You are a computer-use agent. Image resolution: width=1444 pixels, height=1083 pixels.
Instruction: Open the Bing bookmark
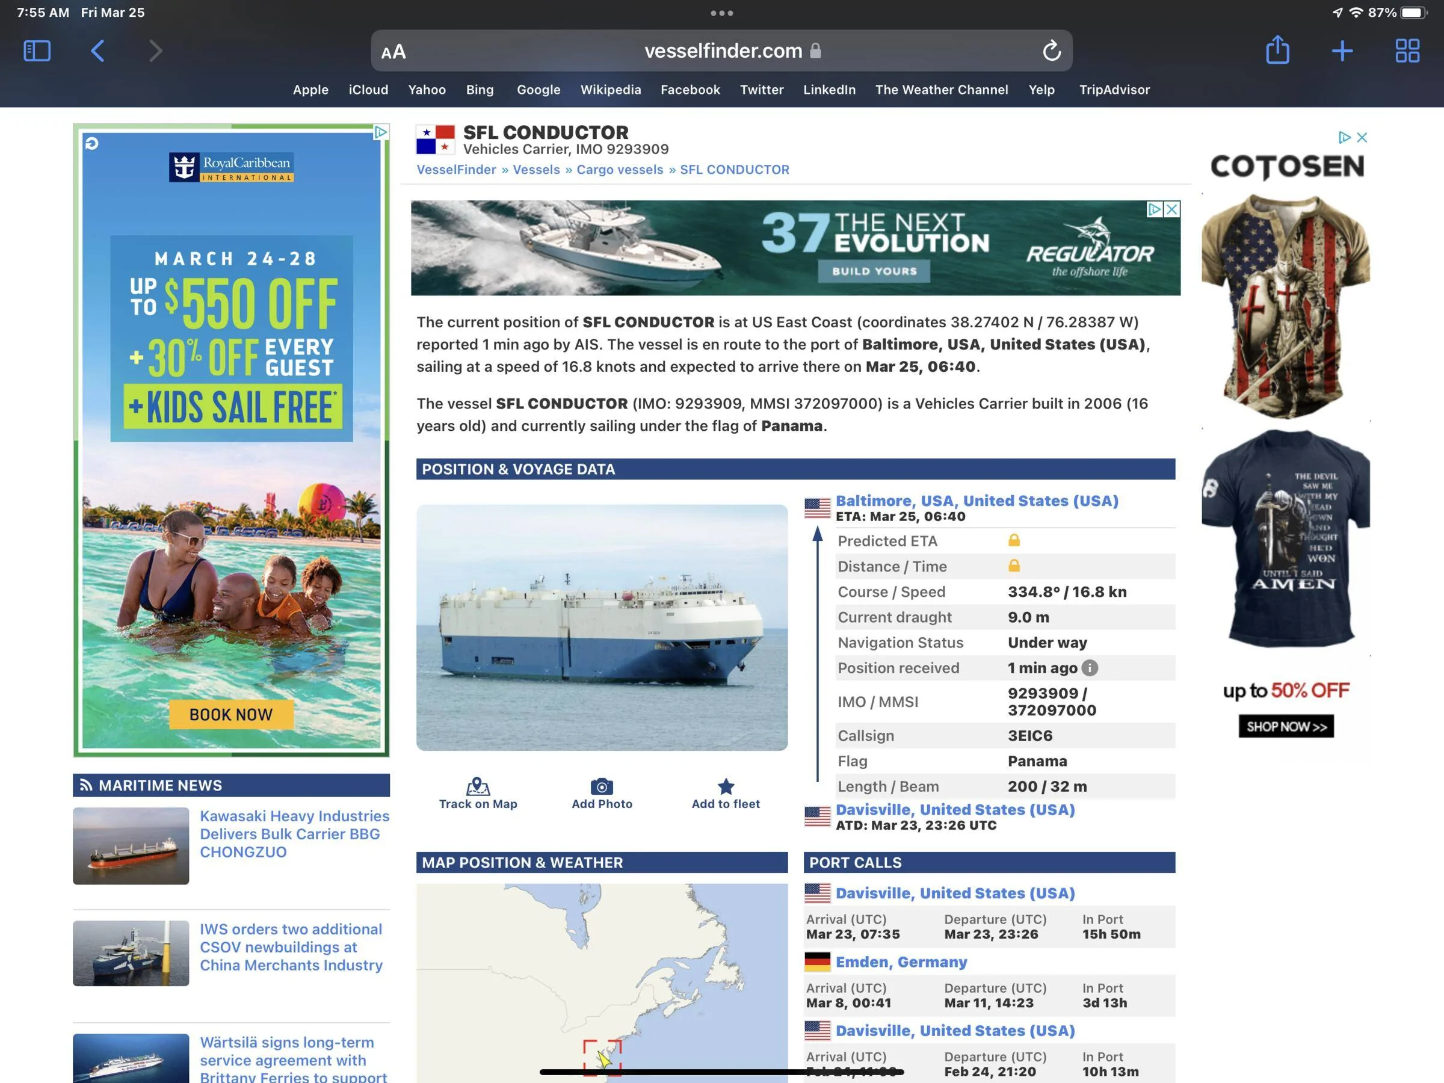click(x=480, y=90)
